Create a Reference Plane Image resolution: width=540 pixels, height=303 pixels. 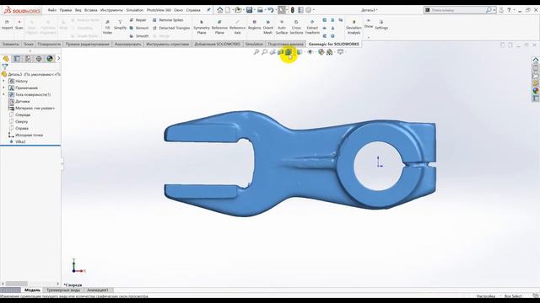point(219,27)
